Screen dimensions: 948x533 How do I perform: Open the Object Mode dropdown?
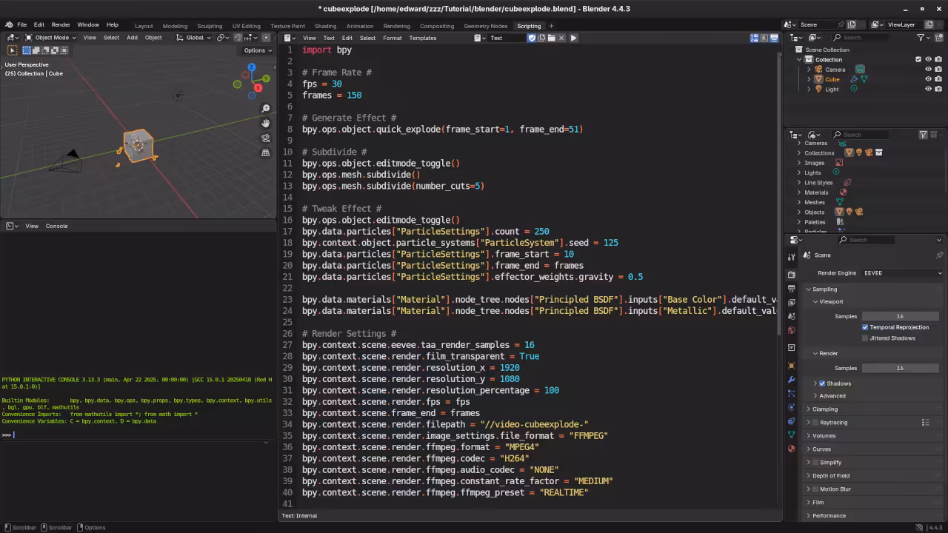tap(49, 38)
